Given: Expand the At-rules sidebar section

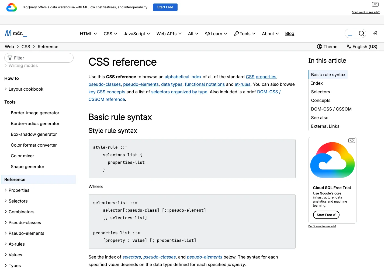Looking at the screenshot, I should [x=15, y=244].
